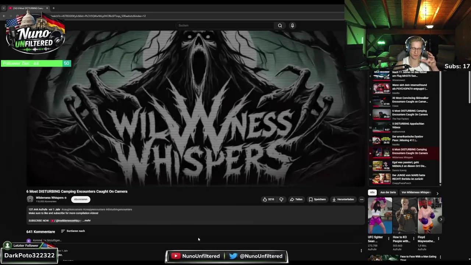Activate voice search microphone icon
The height and width of the screenshot is (265, 471).
pos(293,25)
